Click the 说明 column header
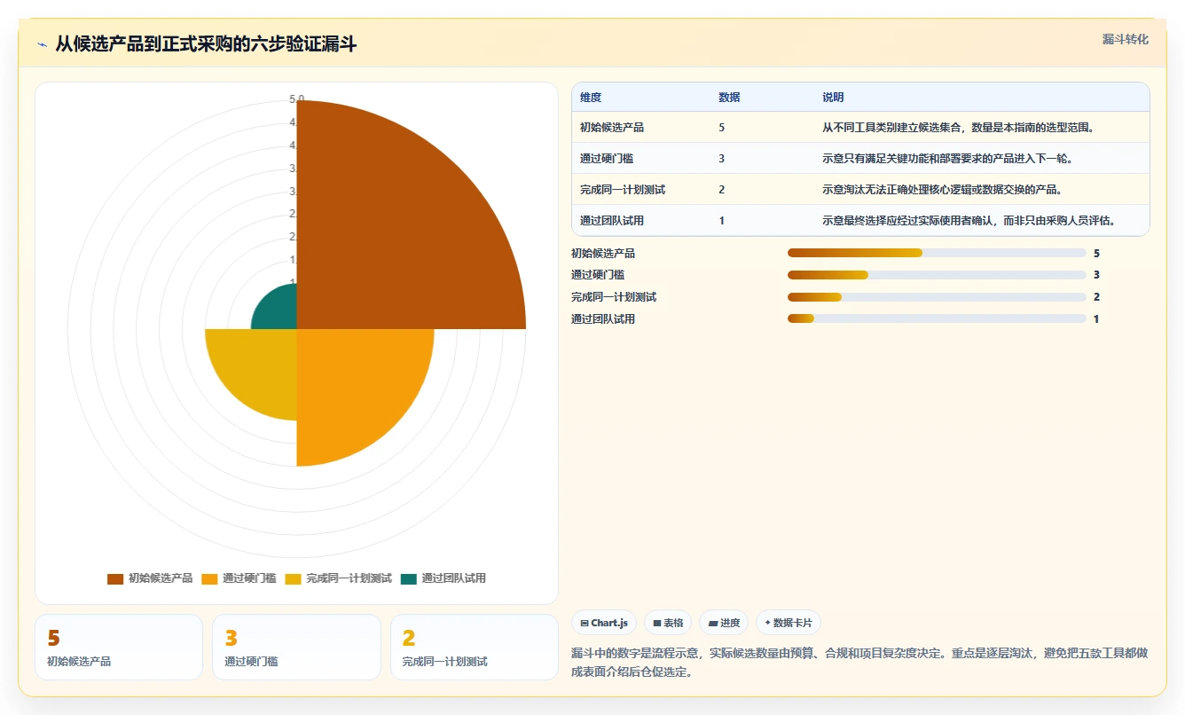Screen dimensions: 1185x715 coord(833,98)
